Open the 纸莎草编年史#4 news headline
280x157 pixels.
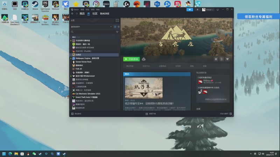click(x=149, y=103)
